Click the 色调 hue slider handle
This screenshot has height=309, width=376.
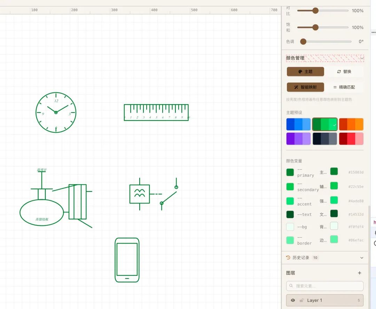tap(303, 41)
